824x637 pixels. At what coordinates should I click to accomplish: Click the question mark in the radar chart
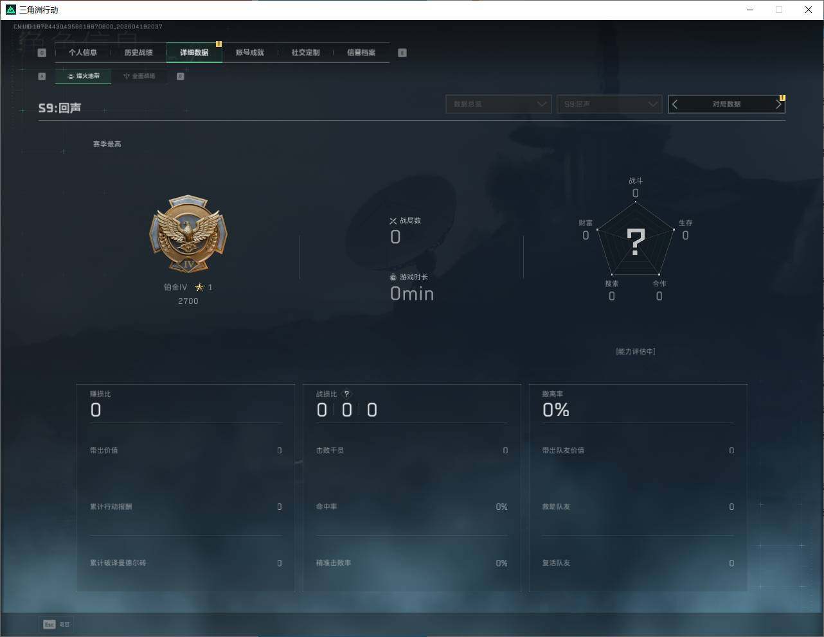[x=636, y=242]
